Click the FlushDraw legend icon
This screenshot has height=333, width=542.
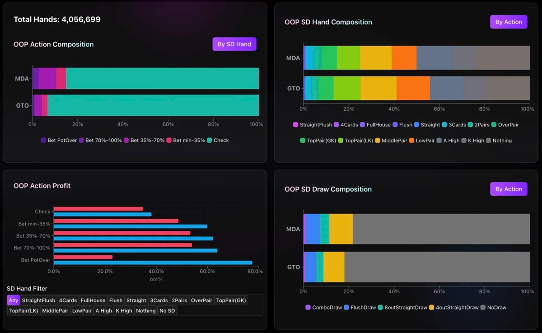(347, 307)
